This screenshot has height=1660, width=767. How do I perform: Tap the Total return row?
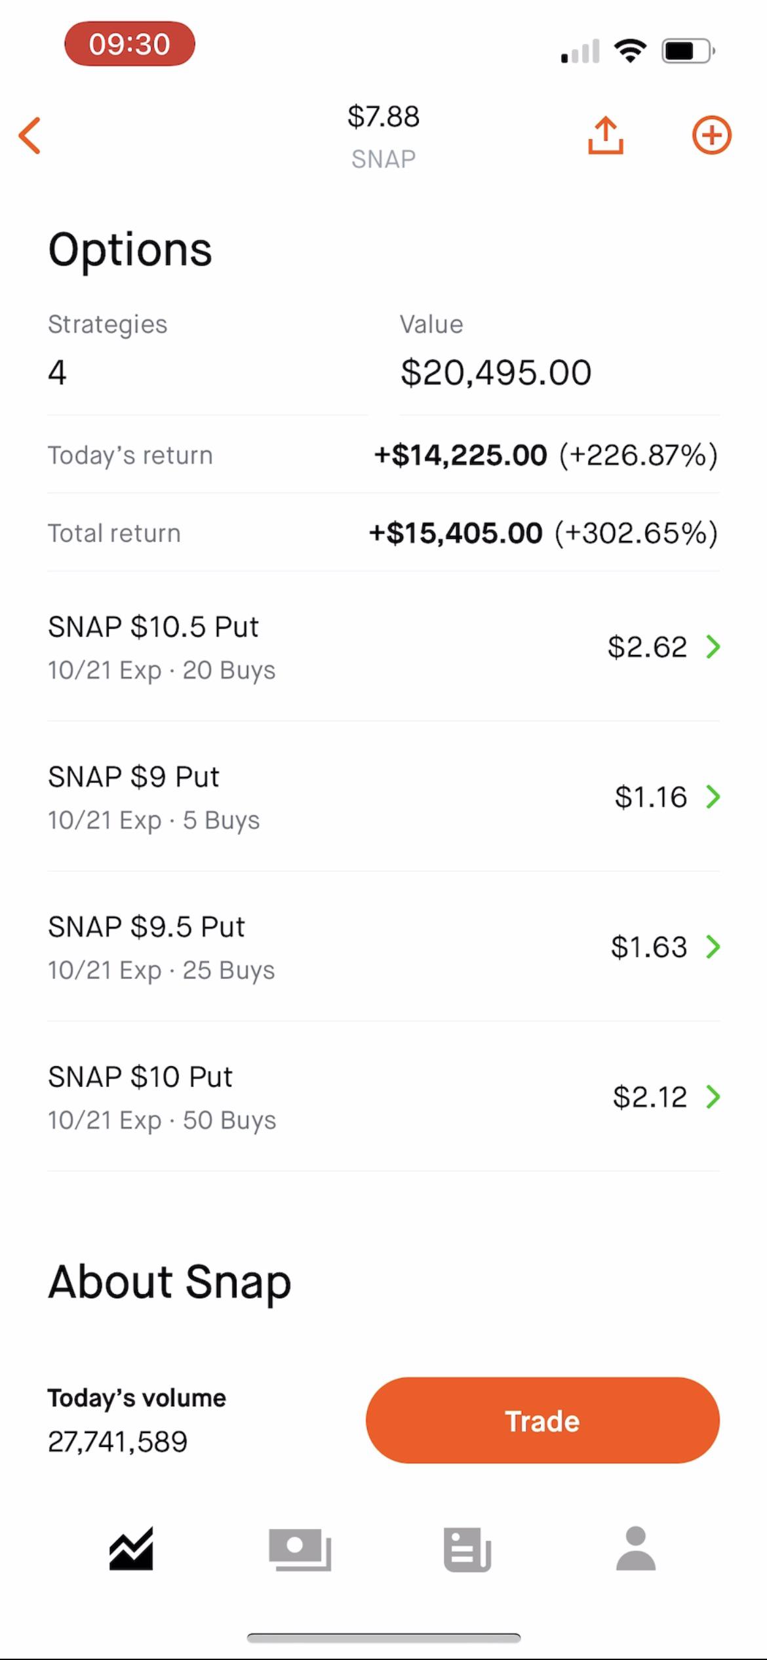383,533
